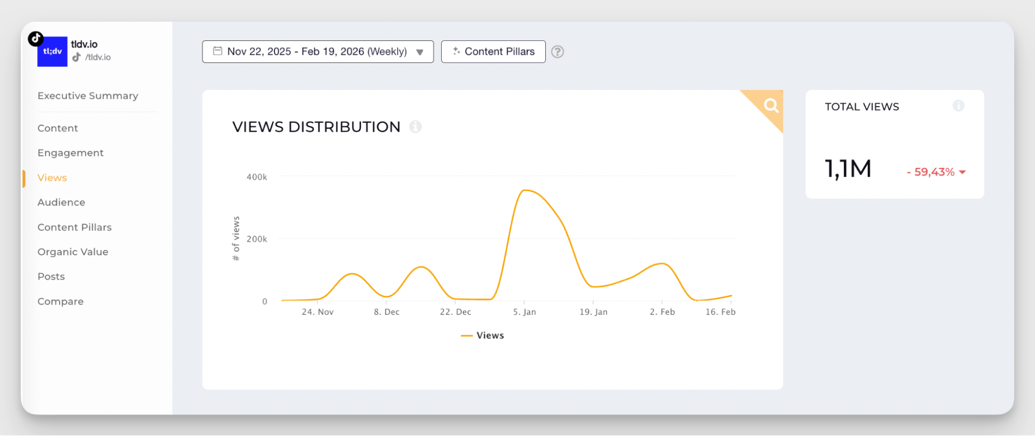Click info icon in Total Views card

click(x=958, y=106)
